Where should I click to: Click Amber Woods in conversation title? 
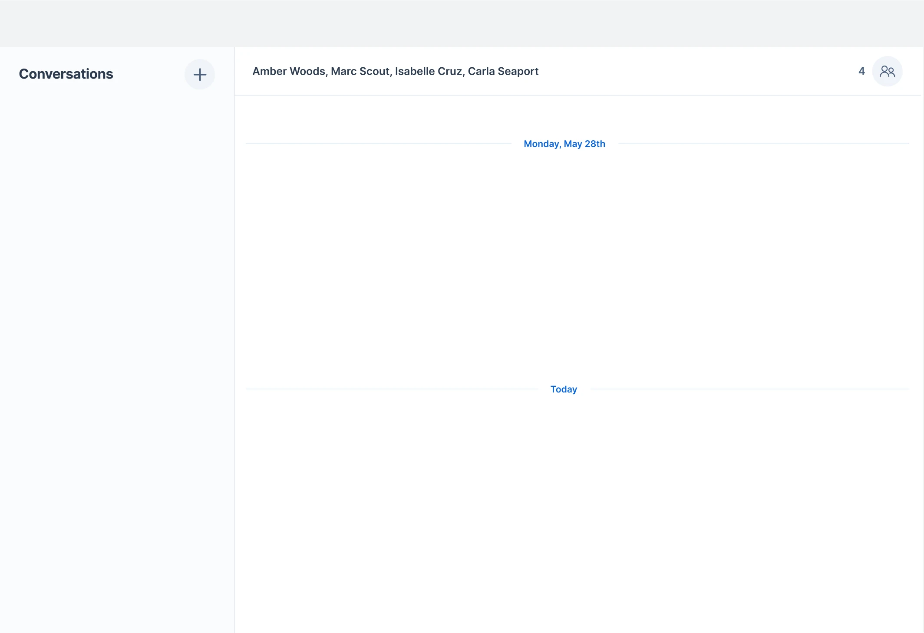(289, 71)
